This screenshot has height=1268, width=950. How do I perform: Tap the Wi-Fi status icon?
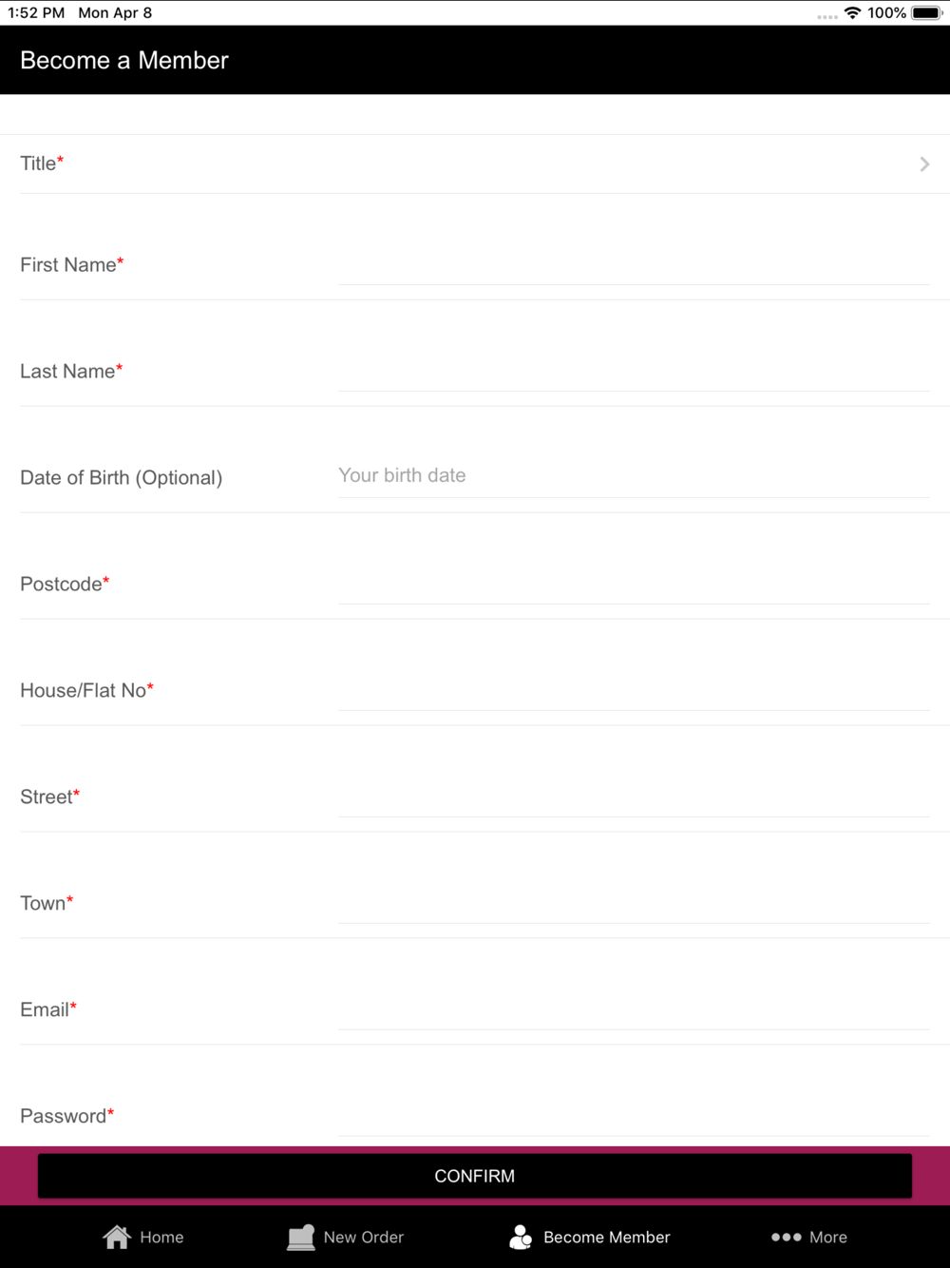[x=852, y=12]
